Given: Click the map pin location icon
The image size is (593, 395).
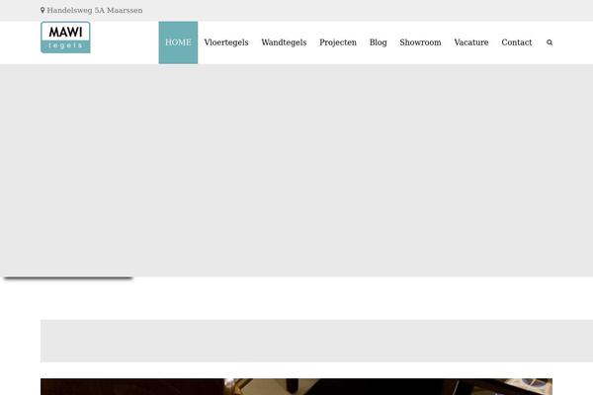Looking at the screenshot, I should click(42, 10).
